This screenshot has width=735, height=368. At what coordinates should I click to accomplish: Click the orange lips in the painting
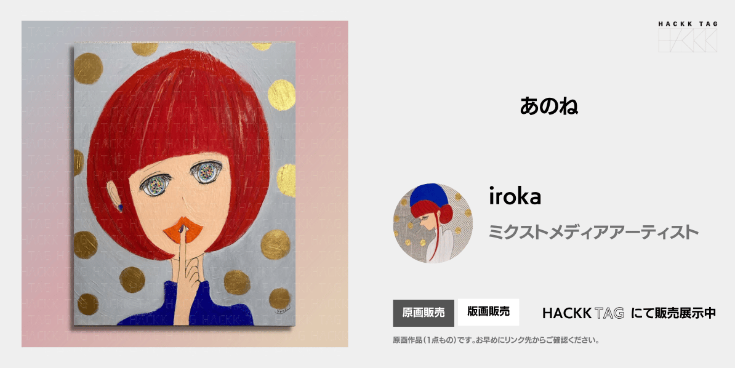tap(183, 231)
